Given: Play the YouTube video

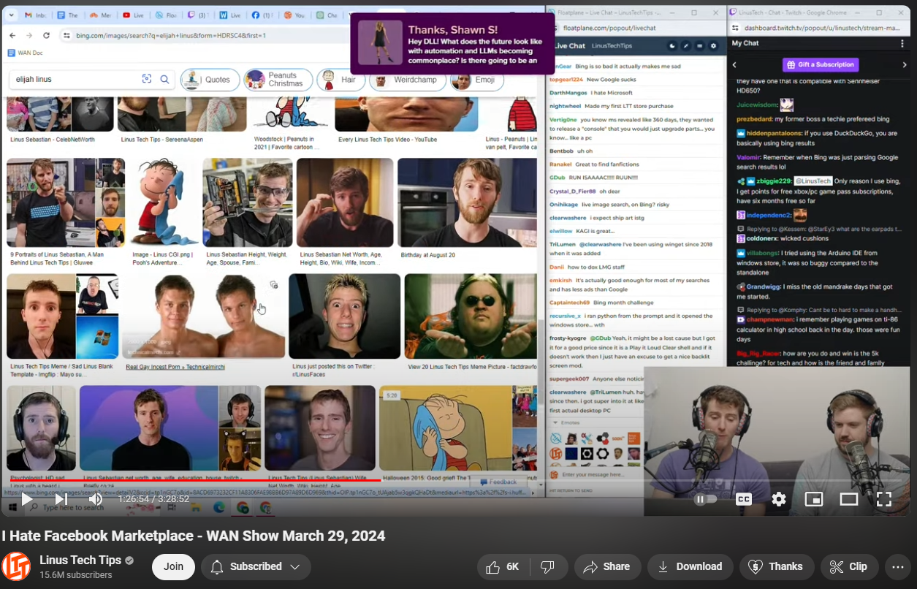Looking at the screenshot, I should pyautogui.click(x=26, y=499).
